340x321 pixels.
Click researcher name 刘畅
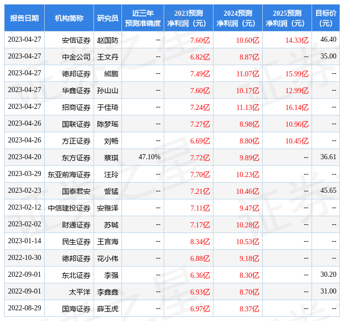(x=111, y=141)
